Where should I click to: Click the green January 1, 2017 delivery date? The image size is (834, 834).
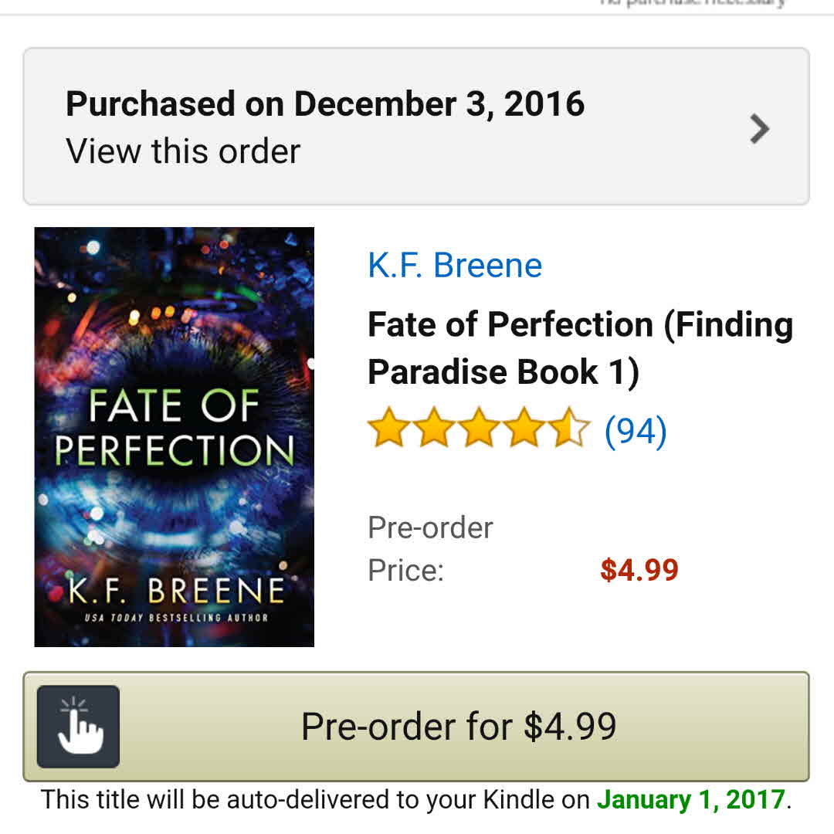691,799
